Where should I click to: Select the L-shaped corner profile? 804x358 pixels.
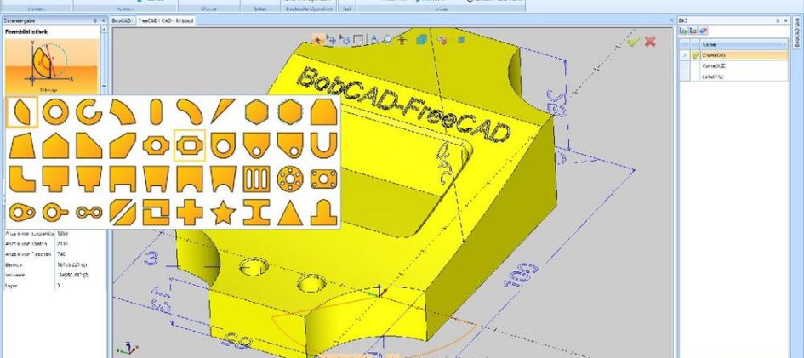tap(21, 179)
